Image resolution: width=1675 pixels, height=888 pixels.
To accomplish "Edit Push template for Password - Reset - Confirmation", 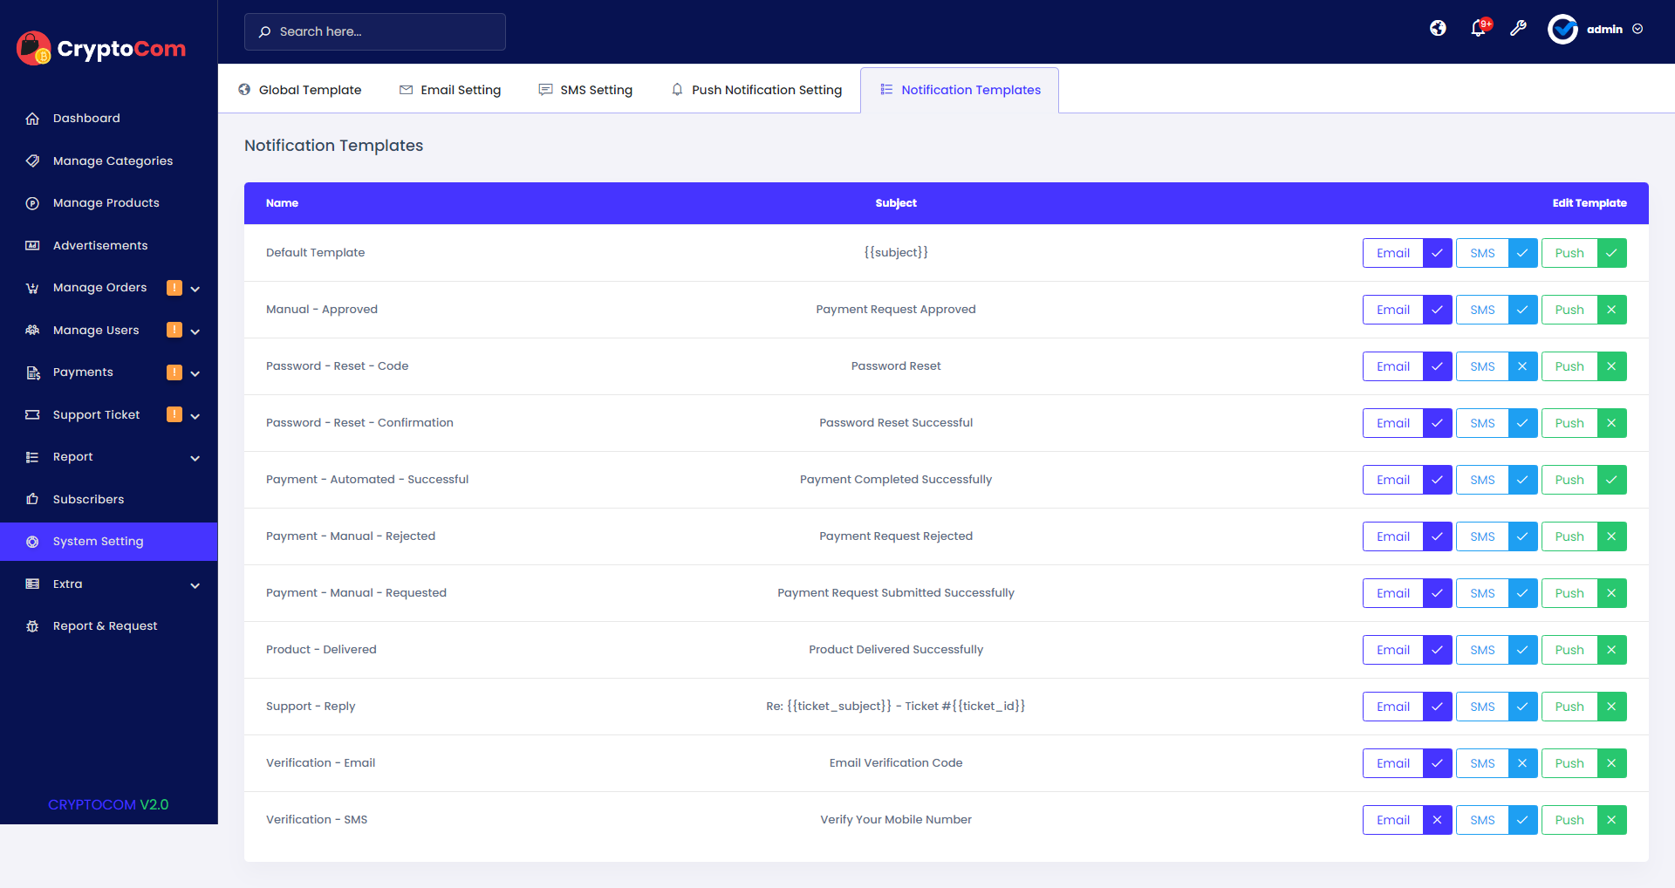I will (1569, 423).
